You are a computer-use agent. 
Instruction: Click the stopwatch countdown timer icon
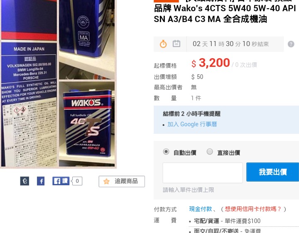pyautogui.click(x=163, y=44)
